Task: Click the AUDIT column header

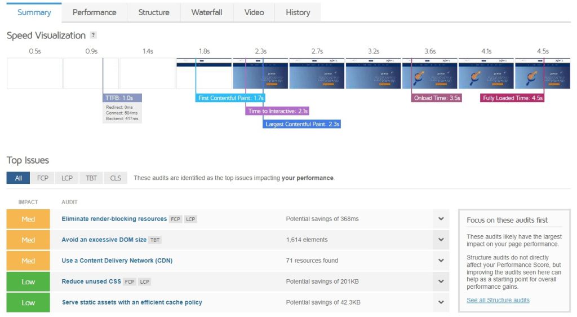Action: pos(69,202)
